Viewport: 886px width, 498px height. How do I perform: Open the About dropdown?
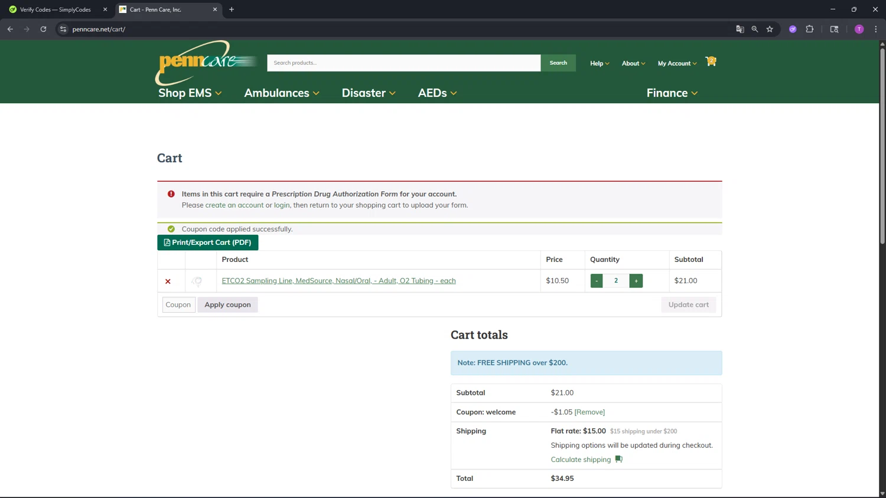(633, 63)
